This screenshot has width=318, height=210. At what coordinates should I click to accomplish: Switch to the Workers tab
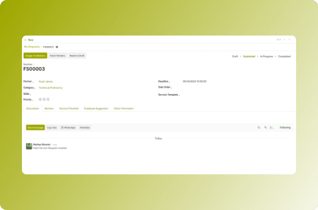click(49, 108)
